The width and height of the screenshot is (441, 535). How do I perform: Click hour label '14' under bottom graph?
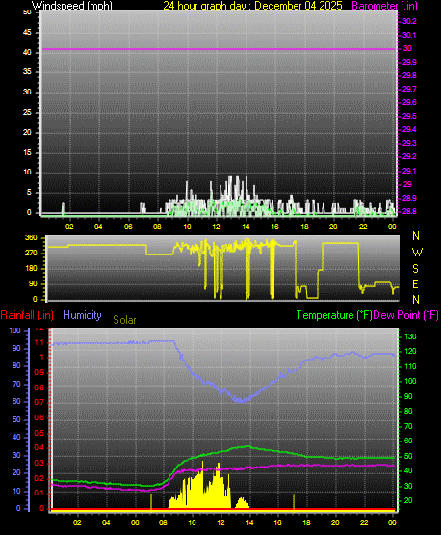pyautogui.click(x=249, y=522)
